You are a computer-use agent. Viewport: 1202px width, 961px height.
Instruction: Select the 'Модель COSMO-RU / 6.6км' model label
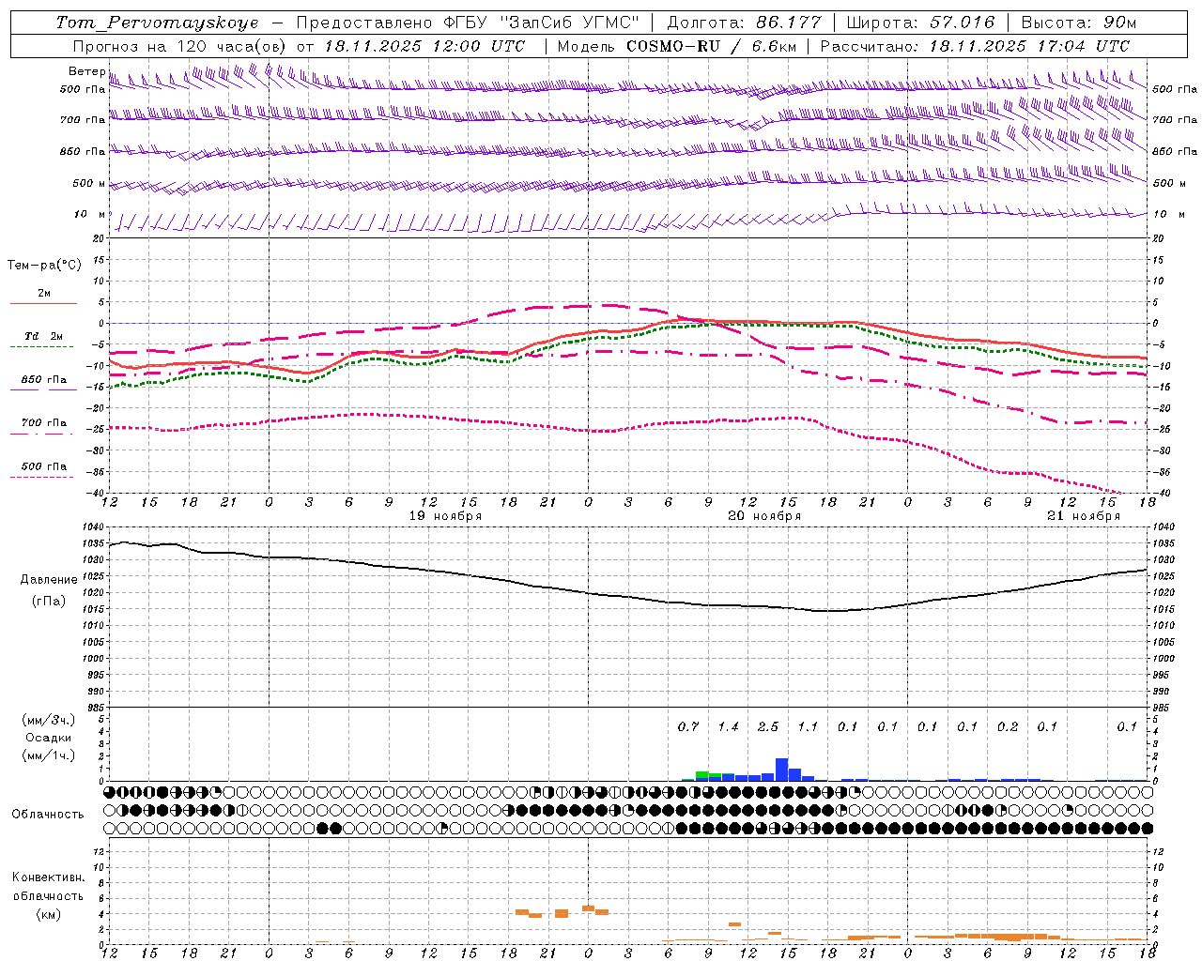tap(676, 46)
